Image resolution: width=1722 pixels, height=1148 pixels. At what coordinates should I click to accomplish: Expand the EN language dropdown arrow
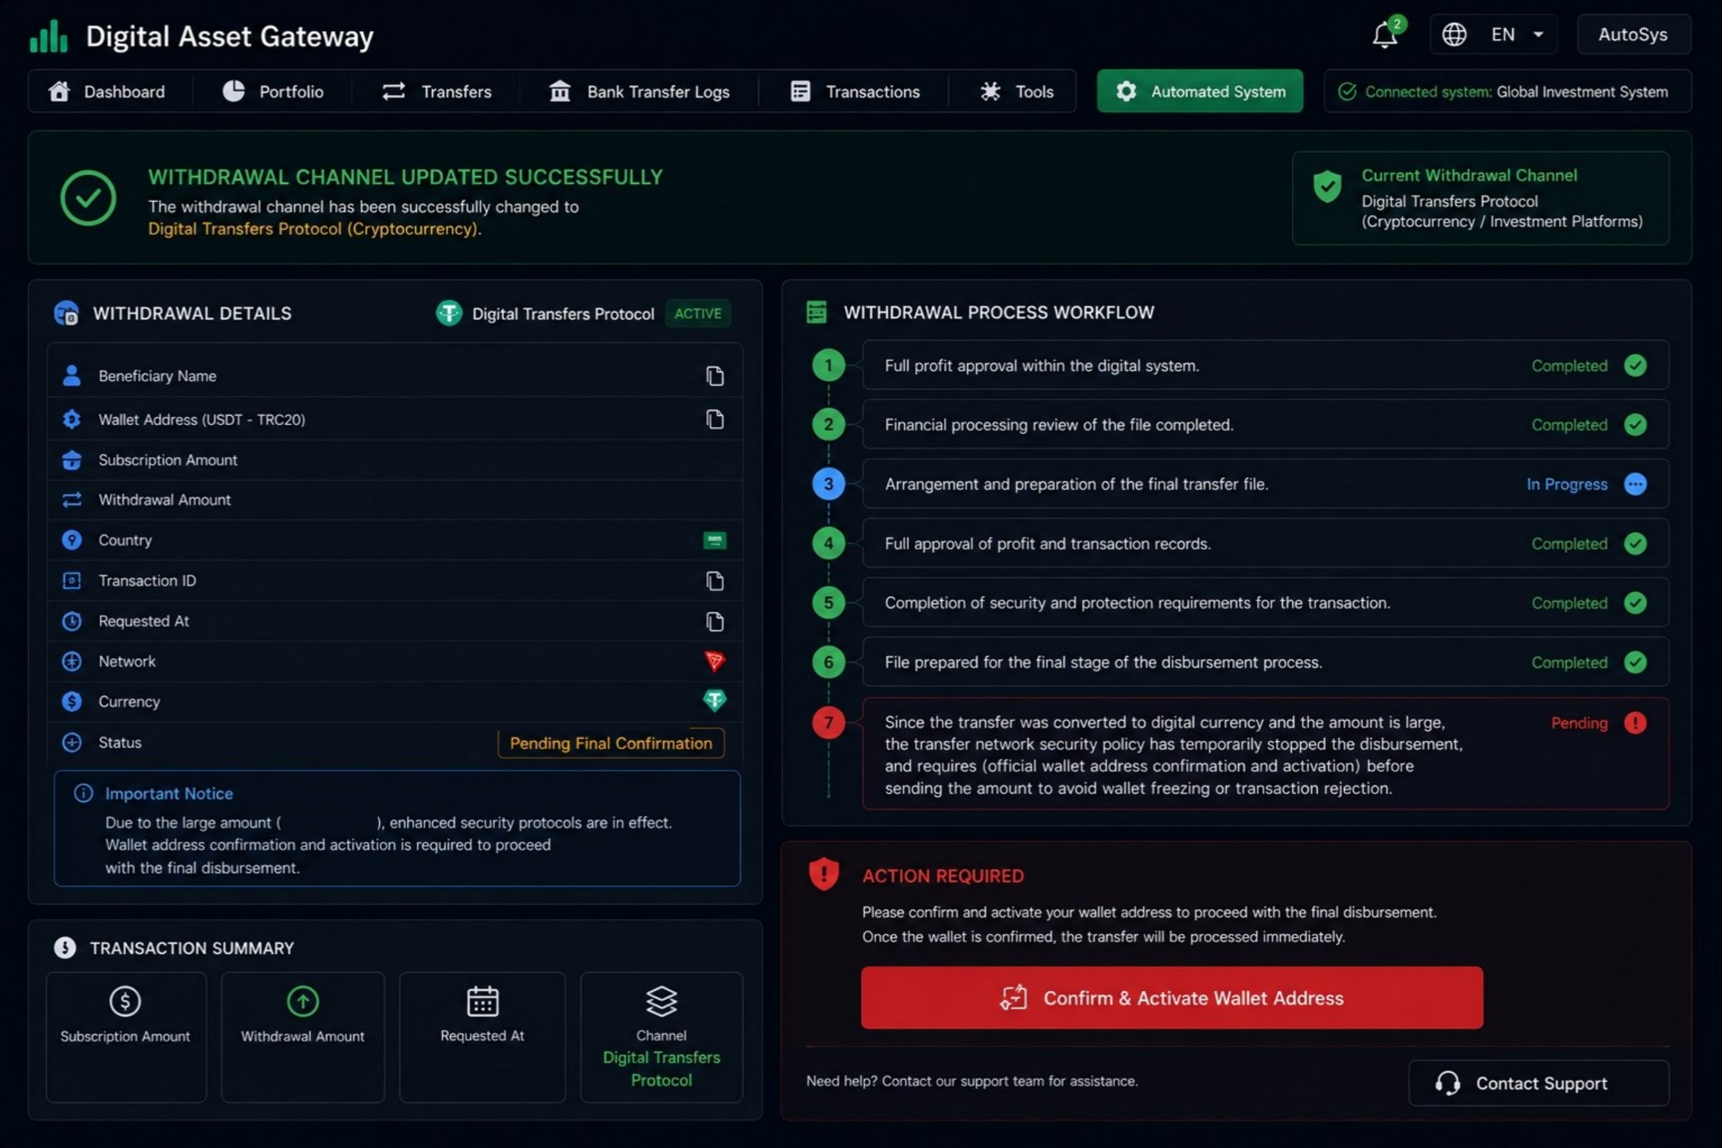[x=1538, y=34]
